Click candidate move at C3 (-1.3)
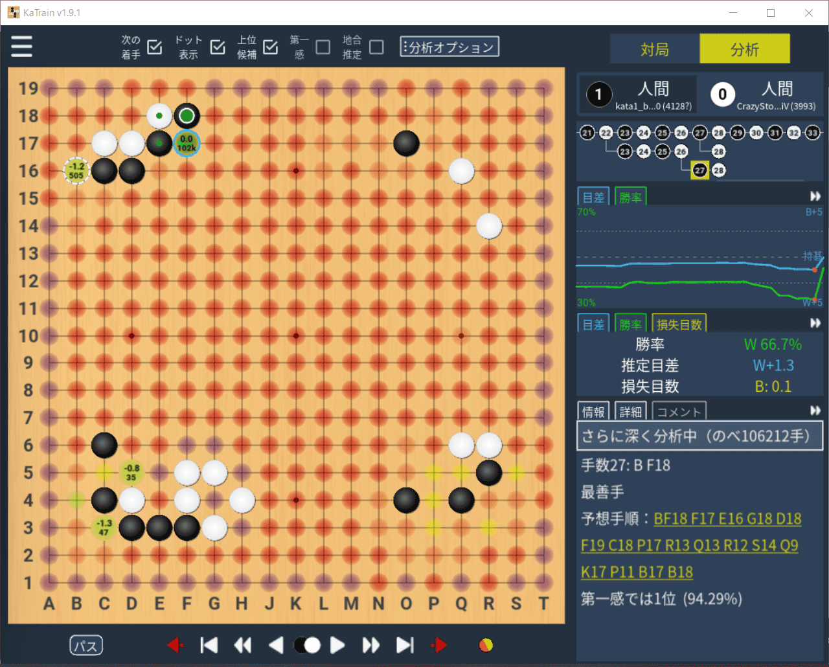 [x=104, y=528]
